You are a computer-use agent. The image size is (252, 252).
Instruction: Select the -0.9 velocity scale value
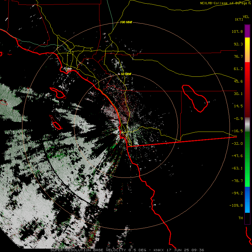point(238,119)
